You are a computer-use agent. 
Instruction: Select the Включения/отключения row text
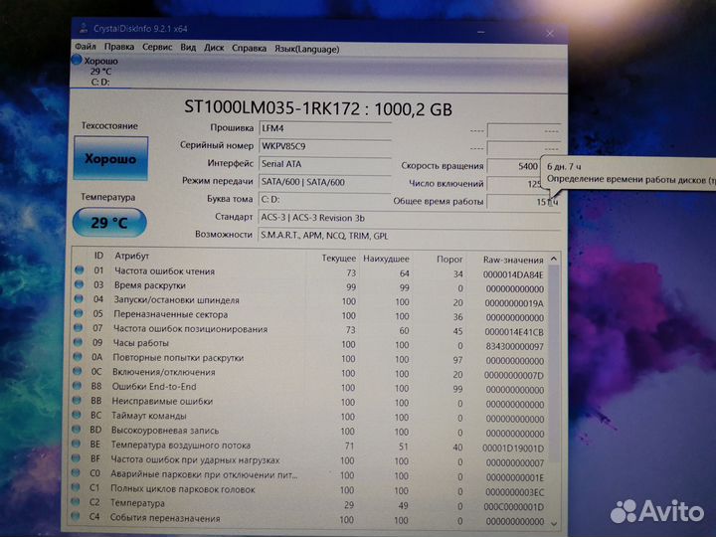coord(163,372)
